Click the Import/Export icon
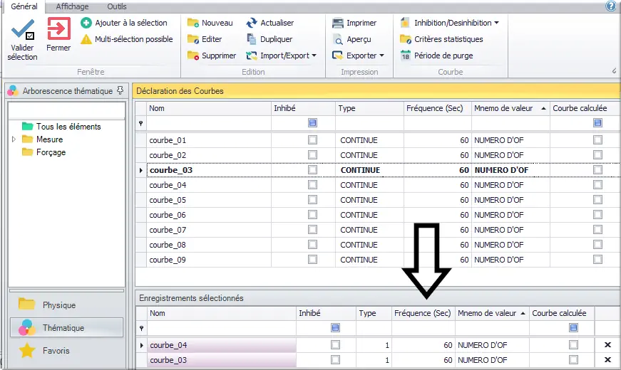621x370 pixels. [252, 55]
